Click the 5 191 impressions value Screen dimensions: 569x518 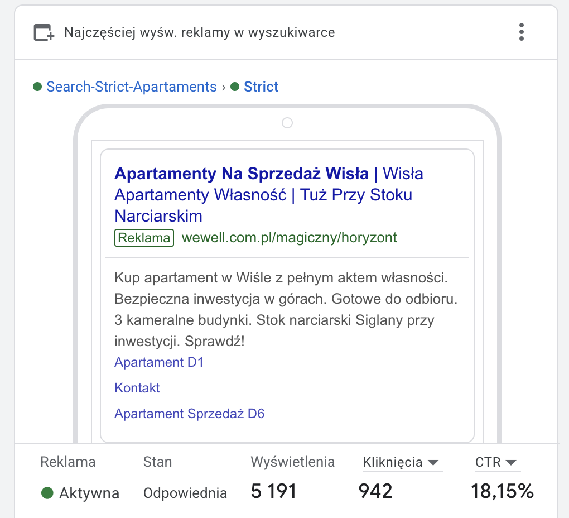click(x=273, y=492)
